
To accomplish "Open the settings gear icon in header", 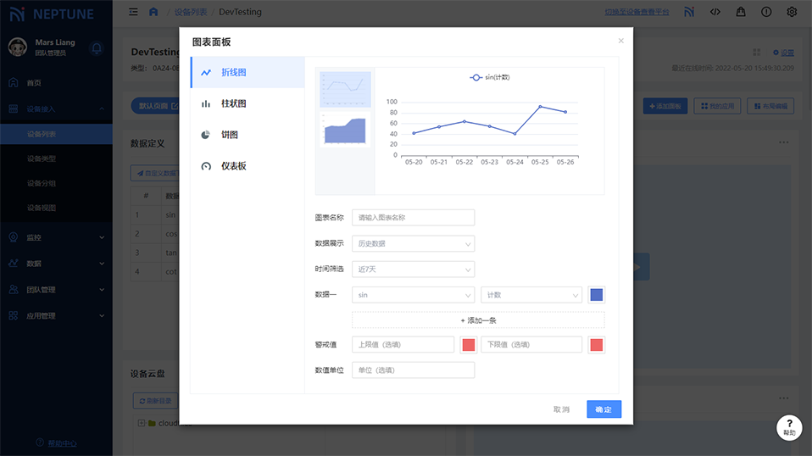I will pos(792,12).
